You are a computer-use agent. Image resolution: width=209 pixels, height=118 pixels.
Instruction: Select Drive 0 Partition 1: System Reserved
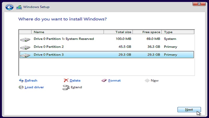107,39
